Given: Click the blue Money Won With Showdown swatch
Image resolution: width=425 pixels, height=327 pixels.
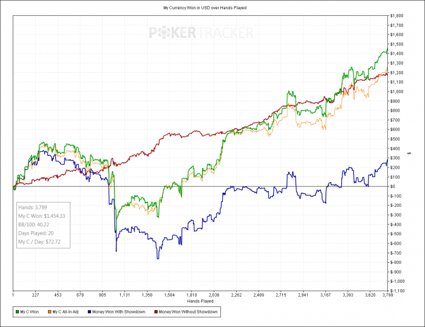Looking at the screenshot, I should point(89,312).
